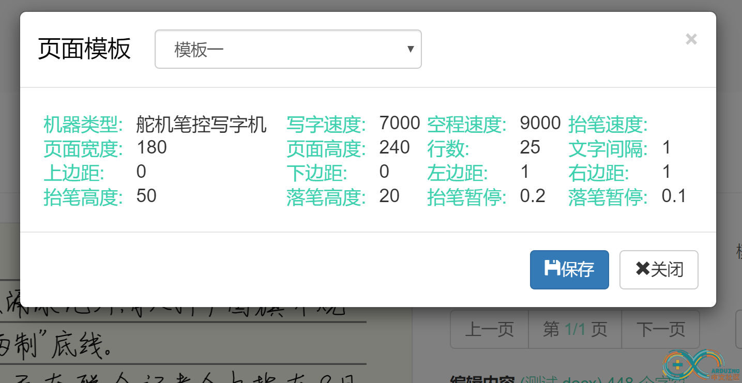Click the value 舵机笔控写字机

click(202, 125)
